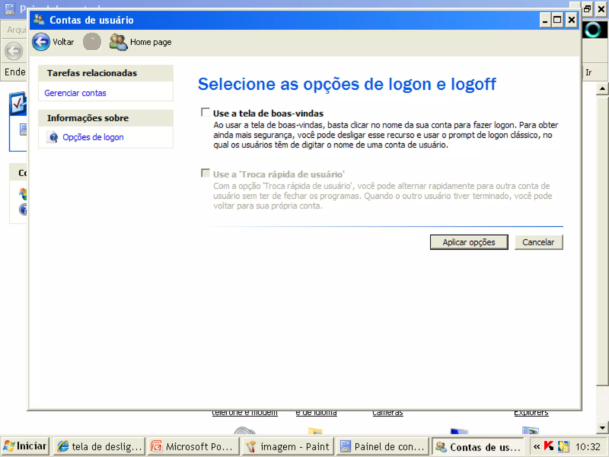
Task: Switch to Microsoft Po... taskbar item
Action: click(x=194, y=447)
